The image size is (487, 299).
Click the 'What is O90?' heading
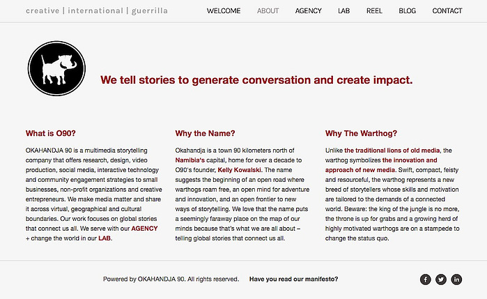coord(51,133)
